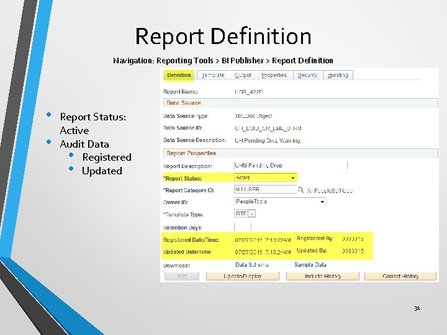This screenshot has height=335, width=447.
Task: Open the Properties tab
Action: (274, 75)
